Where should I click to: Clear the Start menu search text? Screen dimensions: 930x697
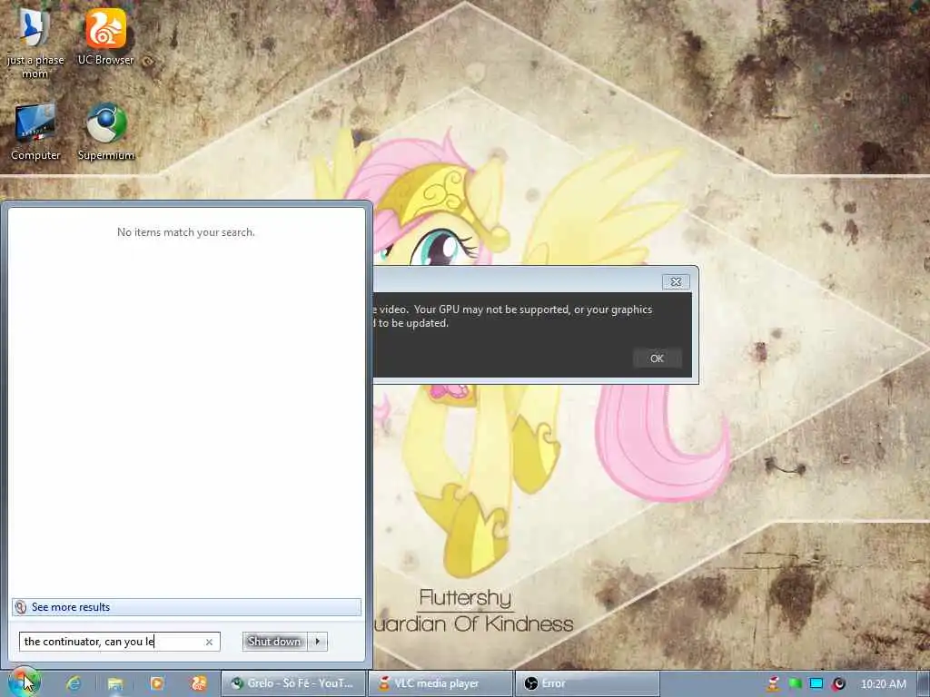point(209,642)
